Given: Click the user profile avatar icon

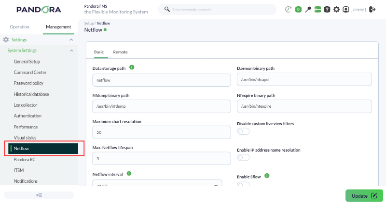Looking at the screenshot, I should tap(345, 9).
